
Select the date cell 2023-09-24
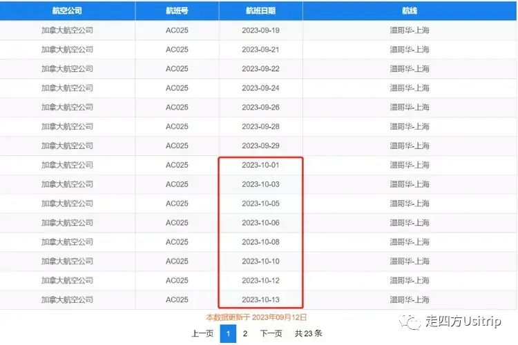point(260,88)
